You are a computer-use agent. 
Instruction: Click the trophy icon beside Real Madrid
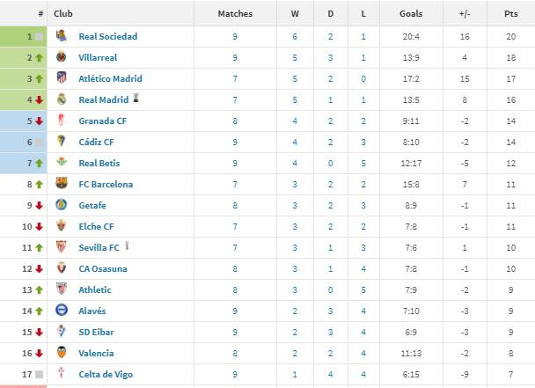(x=136, y=98)
